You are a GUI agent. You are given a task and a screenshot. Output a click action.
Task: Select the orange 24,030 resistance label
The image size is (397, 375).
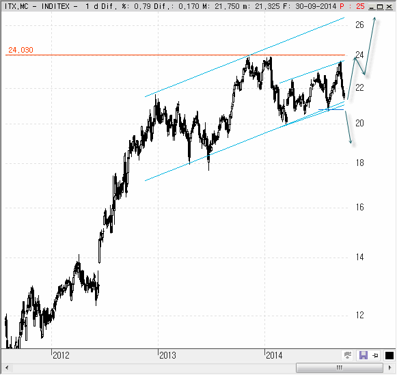pyautogui.click(x=20, y=50)
